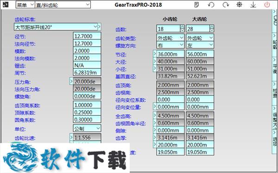Open the 菜单 dropdown
Image resolution: width=278 pixels, height=173 pixels.
25,5
